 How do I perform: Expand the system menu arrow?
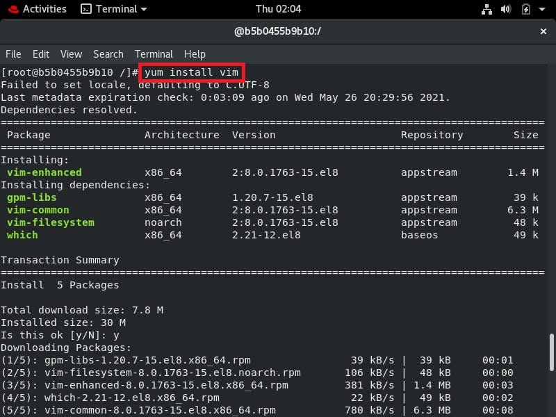tap(542, 9)
